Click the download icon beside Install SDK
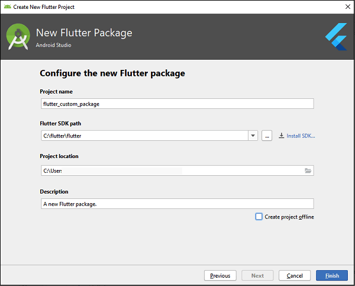Image resolution: width=355 pixels, height=286 pixels. (x=281, y=136)
